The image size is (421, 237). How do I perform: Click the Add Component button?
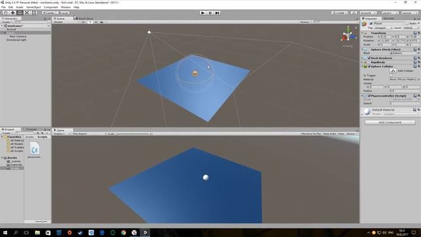click(x=390, y=122)
